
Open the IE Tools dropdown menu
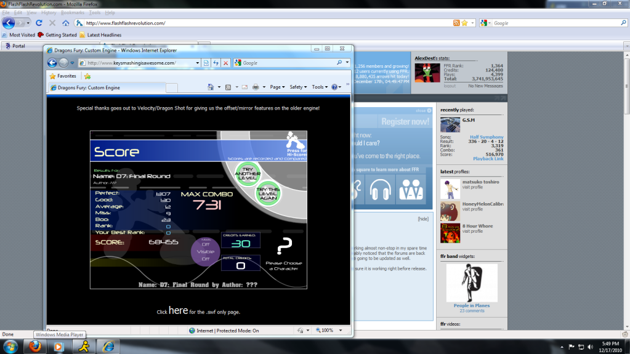tap(320, 87)
